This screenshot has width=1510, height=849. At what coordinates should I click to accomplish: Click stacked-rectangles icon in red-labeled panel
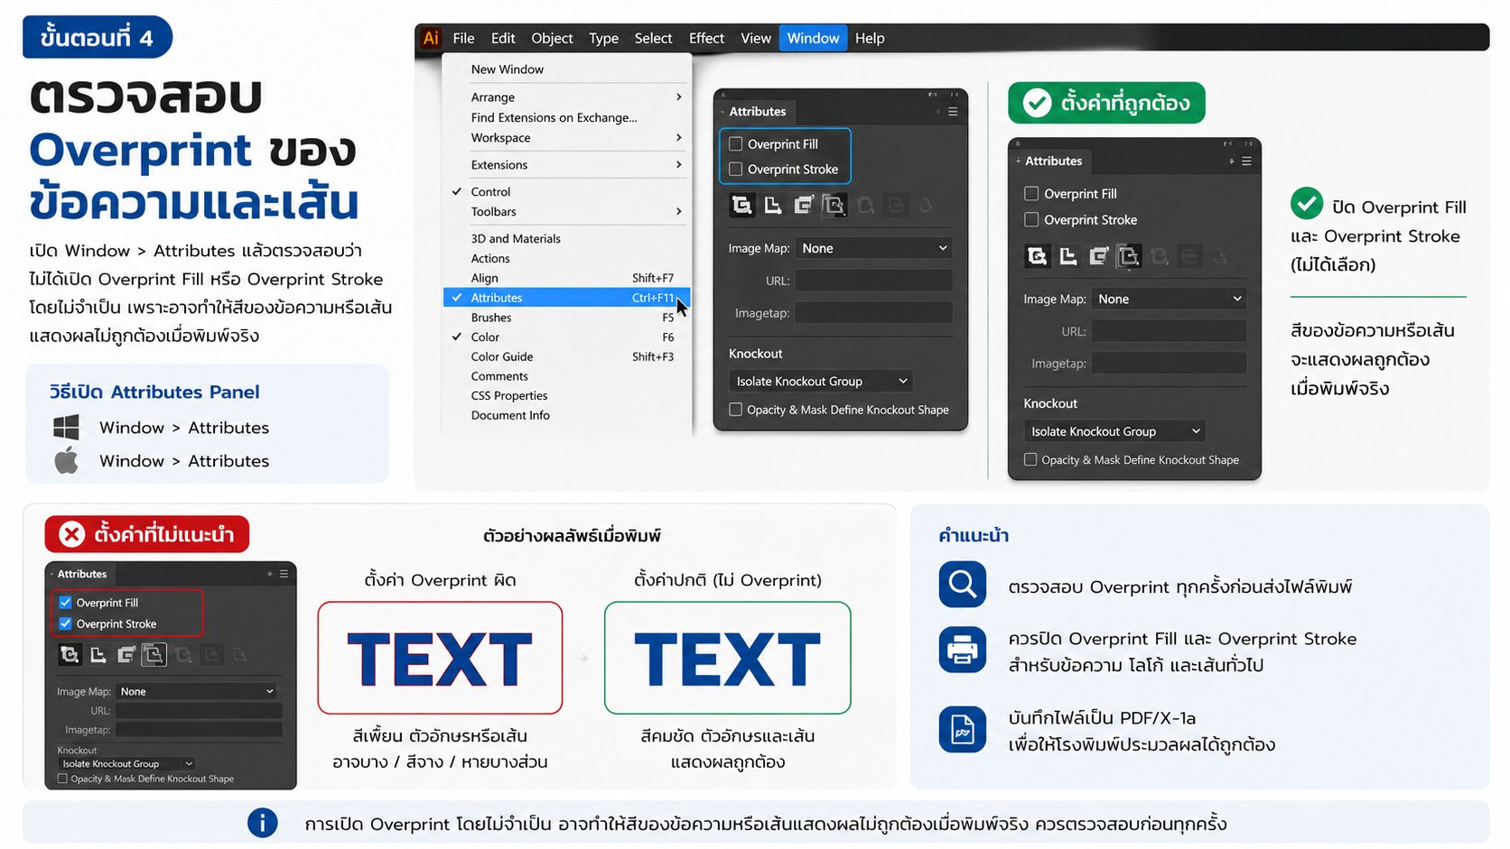click(126, 655)
